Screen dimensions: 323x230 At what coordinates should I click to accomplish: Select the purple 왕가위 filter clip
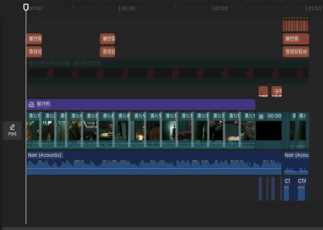pyautogui.click(x=141, y=105)
